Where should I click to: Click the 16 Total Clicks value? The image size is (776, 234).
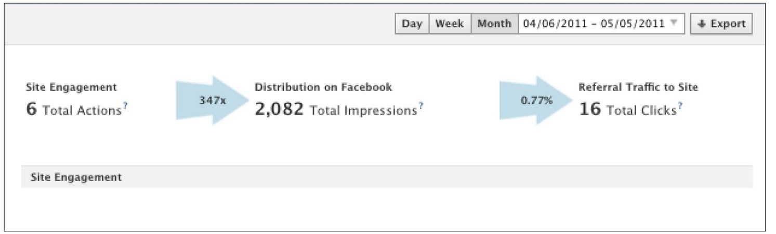(627, 110)
